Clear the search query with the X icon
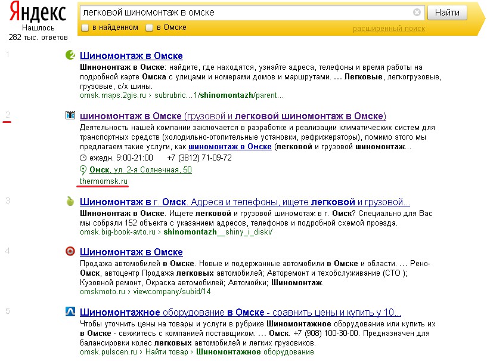Viewport: 487px width, 361px height. (417, 13)
